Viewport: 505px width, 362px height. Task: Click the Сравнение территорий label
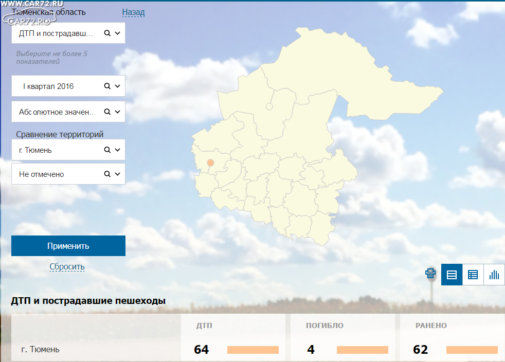coord(60,134)
